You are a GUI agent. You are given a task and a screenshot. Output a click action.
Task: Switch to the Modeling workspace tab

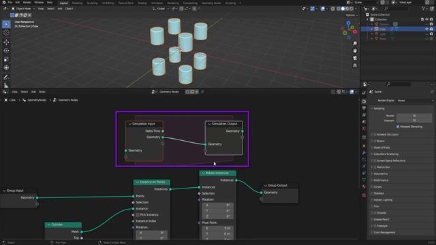77,3
